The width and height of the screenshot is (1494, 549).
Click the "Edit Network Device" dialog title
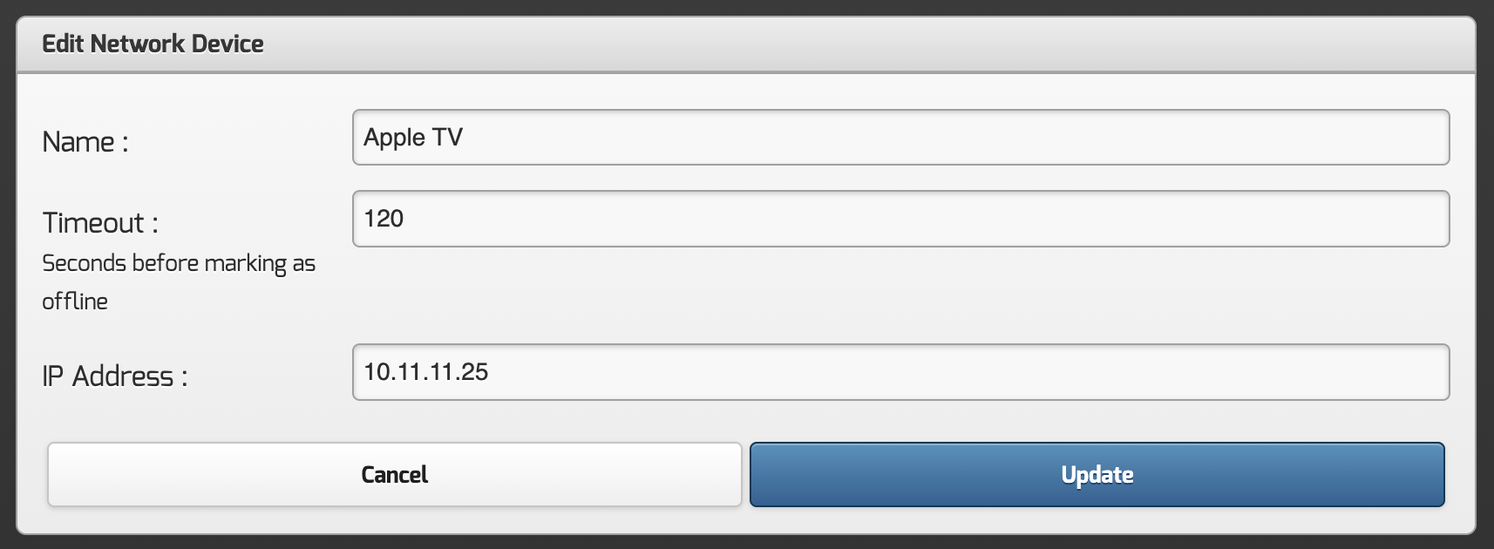[x=153, y=44]
